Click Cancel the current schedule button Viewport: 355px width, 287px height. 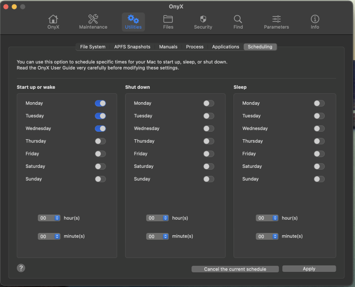[235, 269]
